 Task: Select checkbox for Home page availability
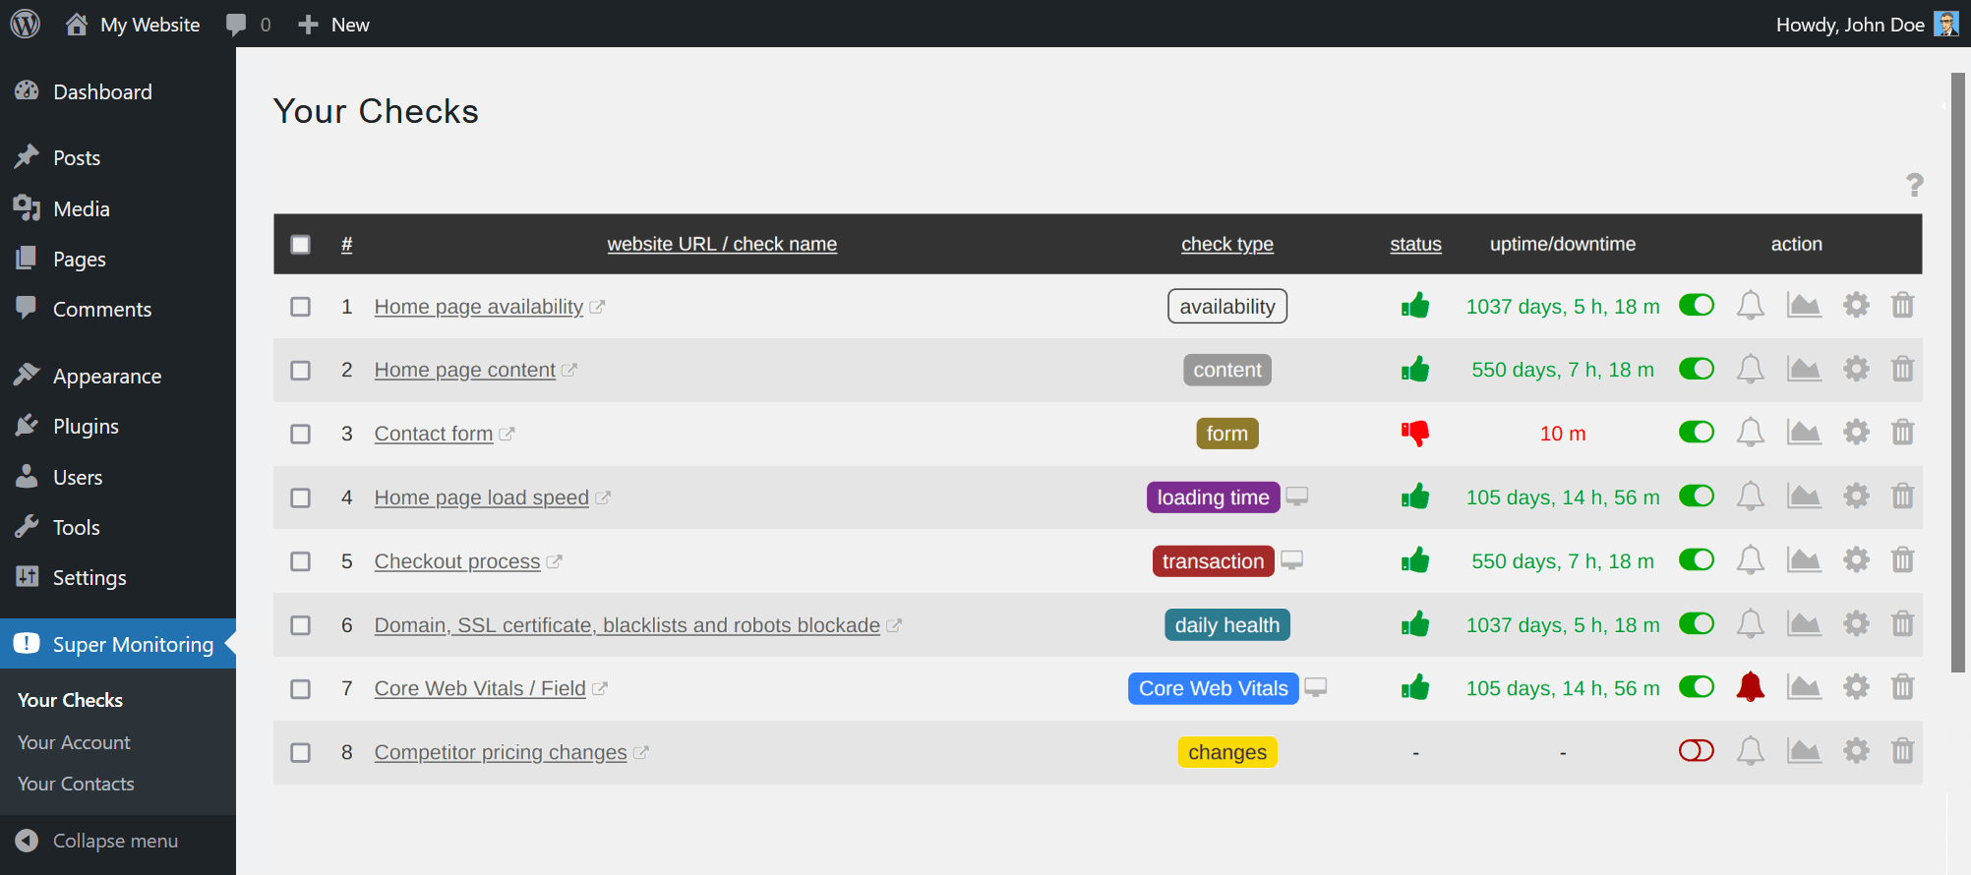pos(301,307)
